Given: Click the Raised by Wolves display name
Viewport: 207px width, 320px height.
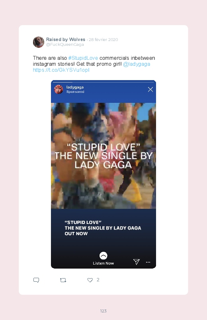Looking at the screenshot, I should click(x=66, y=39).
